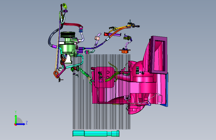Click the 'Z' axis label
The height and width of the screenshot is (140, 216).
[27, 123]
